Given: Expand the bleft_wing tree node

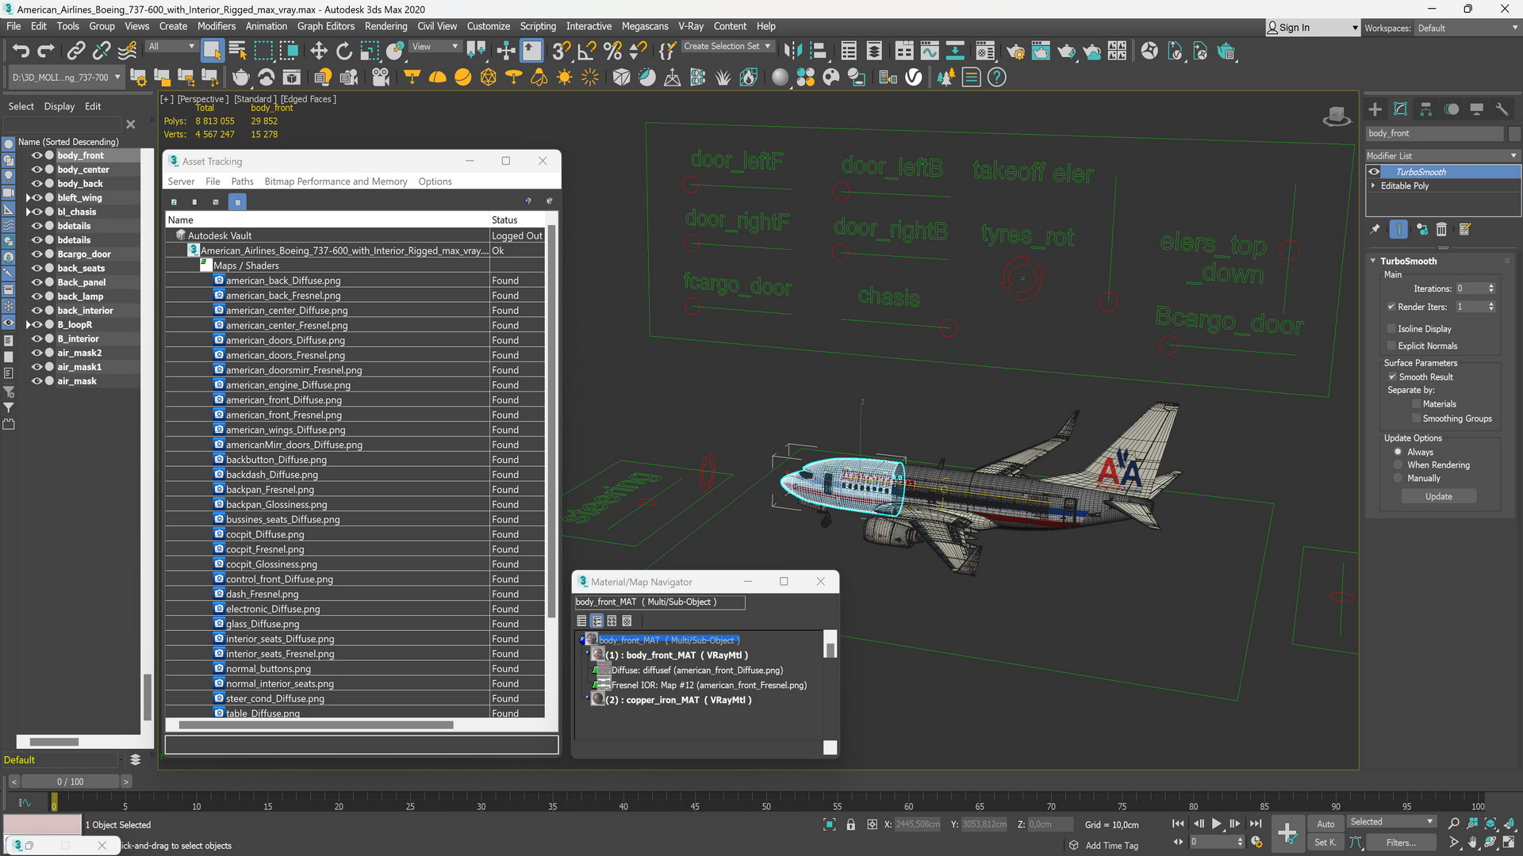Looking at the screenshot, I should coord(29,198).
